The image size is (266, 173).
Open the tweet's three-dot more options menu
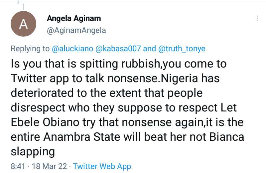click(257, 18)
